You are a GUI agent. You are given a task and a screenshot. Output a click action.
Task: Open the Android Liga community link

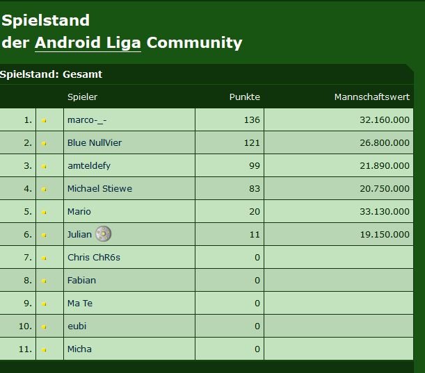point(88,43)
